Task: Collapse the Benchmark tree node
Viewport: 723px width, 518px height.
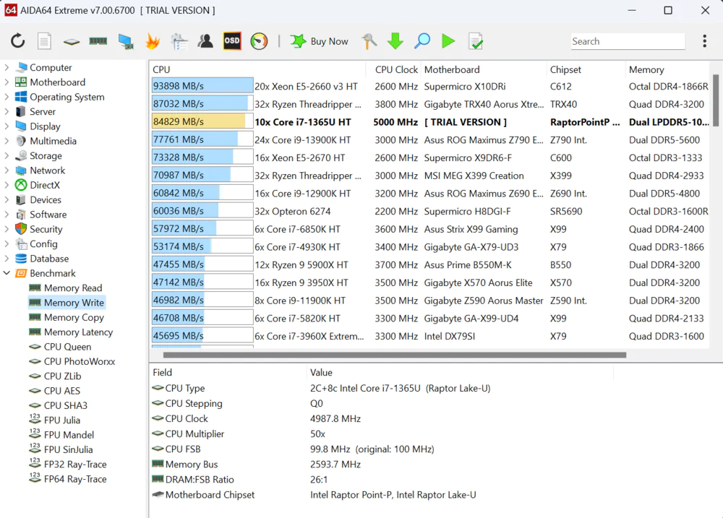Action: click(x=7, y=273)
